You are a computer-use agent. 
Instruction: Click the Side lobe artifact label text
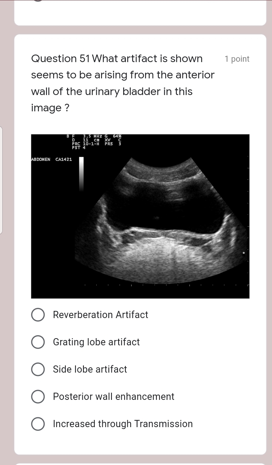tap(90, 369)
